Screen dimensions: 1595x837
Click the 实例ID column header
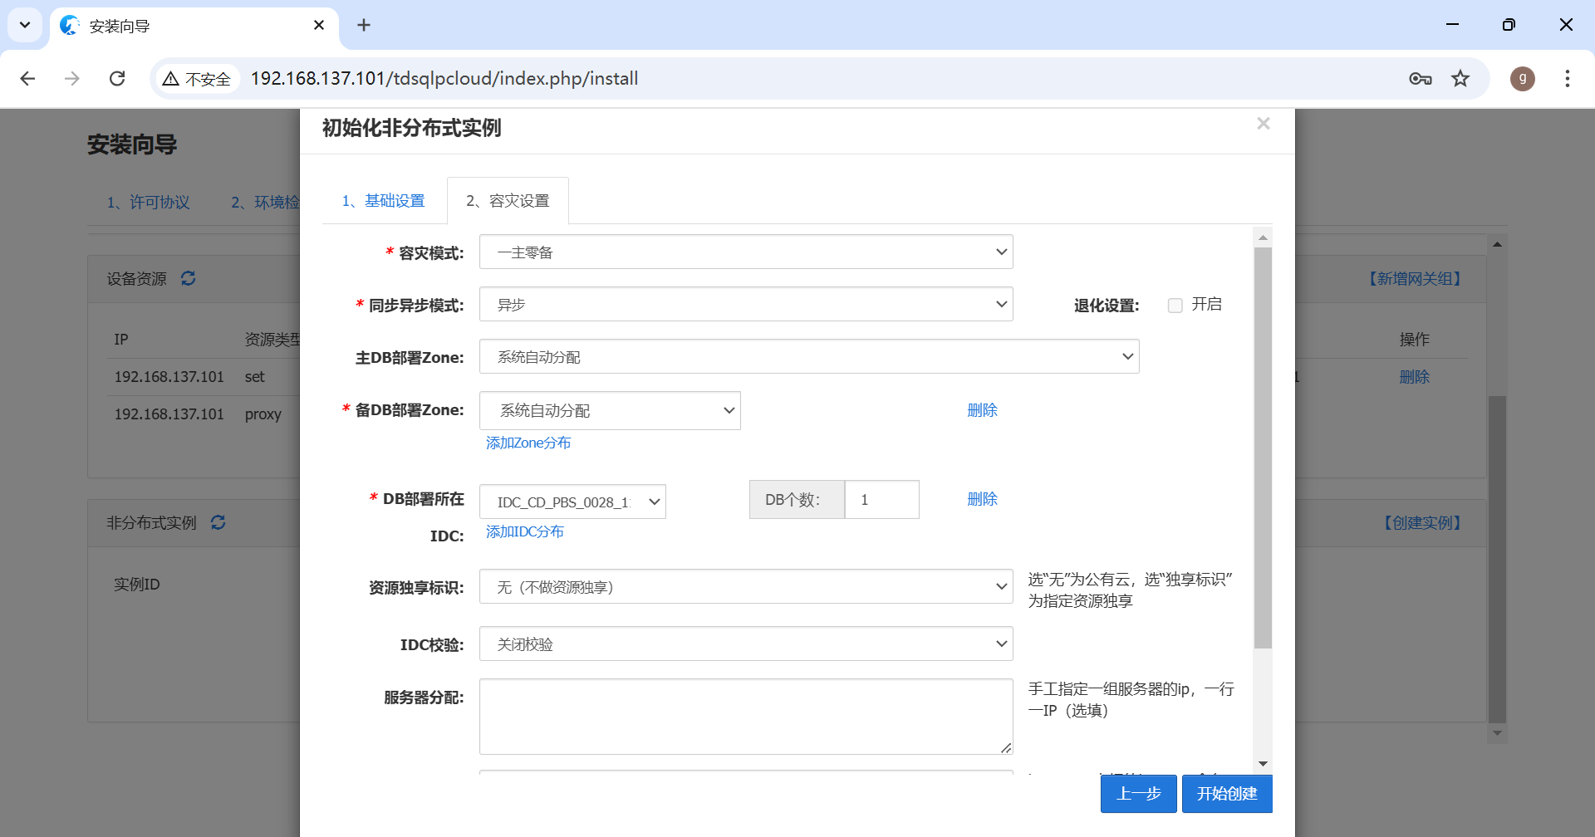(x=137, y=585)
